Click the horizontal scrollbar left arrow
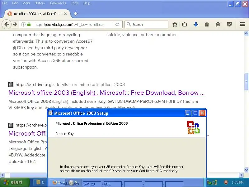Image resolution: width=249 pixels, height=187 pixels. click(2, 175)
